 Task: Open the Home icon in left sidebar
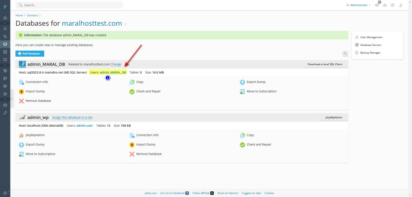pos(5,18)
